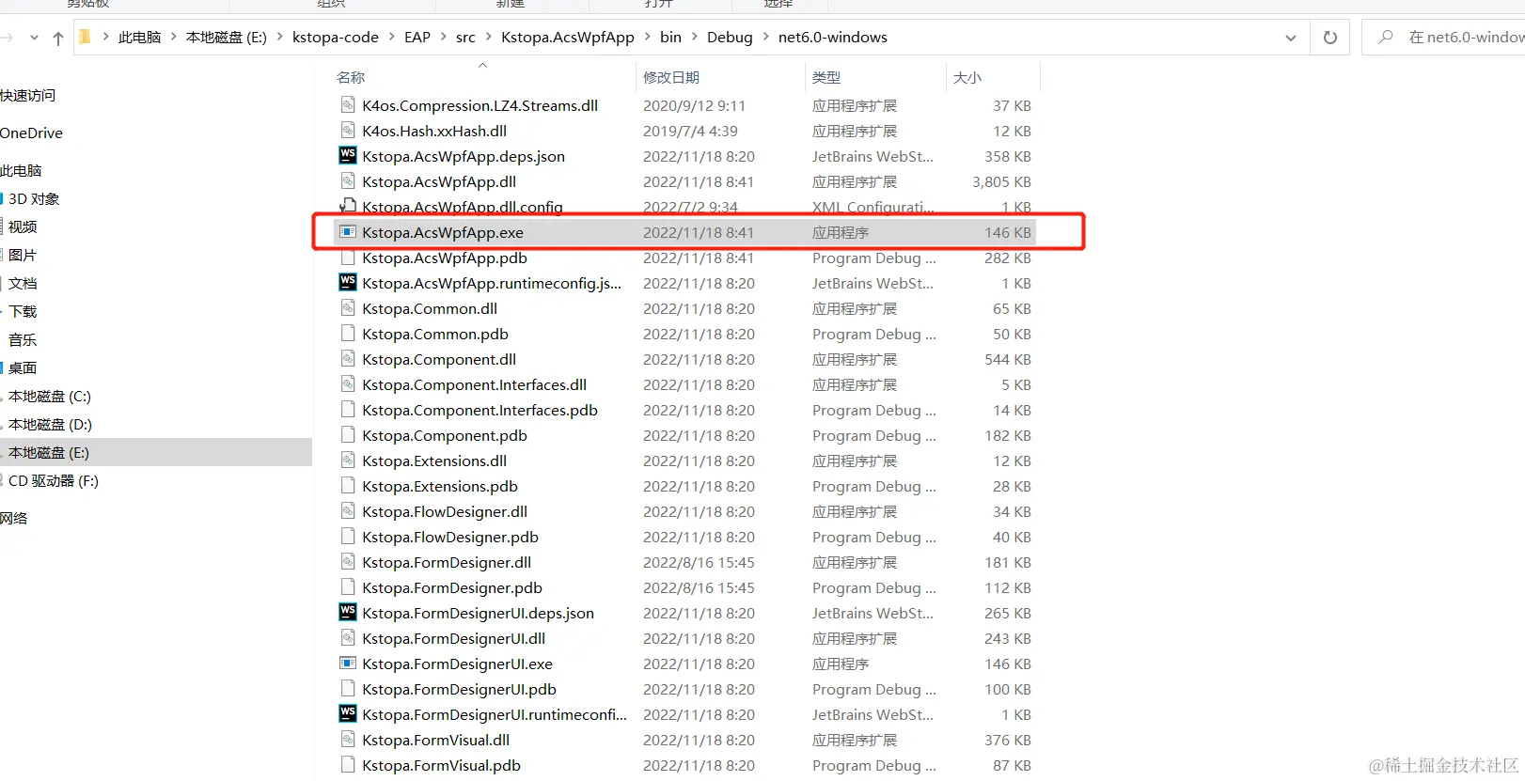The height and width of the screenshot is (781, 1525).
Task: Sort files by the 类型 column header
Action: (826, 77)
